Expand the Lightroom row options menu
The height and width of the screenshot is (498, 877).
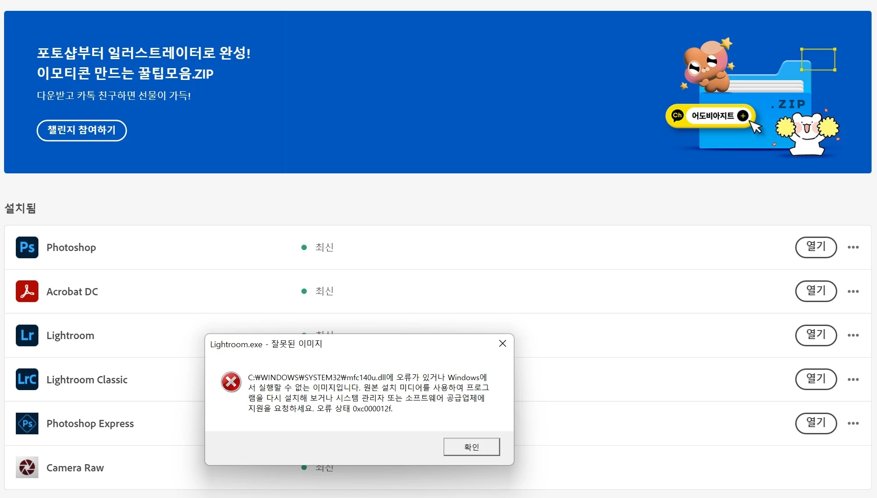pyautogui.click(x=853, y=335)
